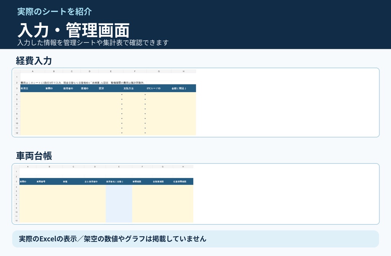The height and width of the screenshot is (256, 391).
Task: Click the blue 使用者名 cell in row 4 of 車両台帳
Action: (x=119, y=187)
